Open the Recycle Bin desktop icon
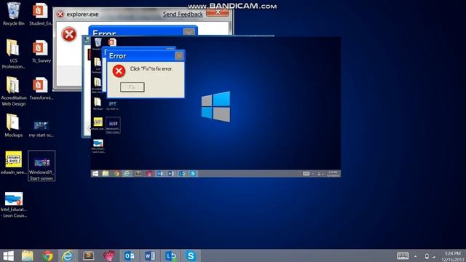 coord(13,14)
